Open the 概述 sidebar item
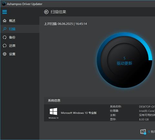 click(20, 21)
